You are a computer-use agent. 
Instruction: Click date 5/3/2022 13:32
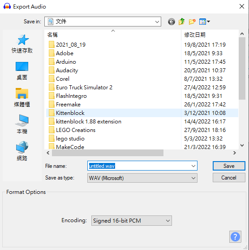click(x=203, y=138)
